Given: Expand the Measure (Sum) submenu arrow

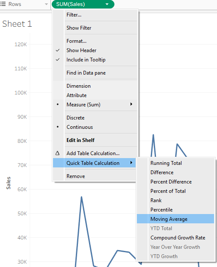Looking at the screenshot, I should (131, 104).
